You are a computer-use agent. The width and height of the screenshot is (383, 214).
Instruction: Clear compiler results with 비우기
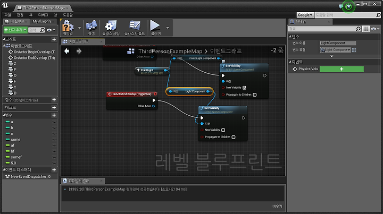click(277, 206)
